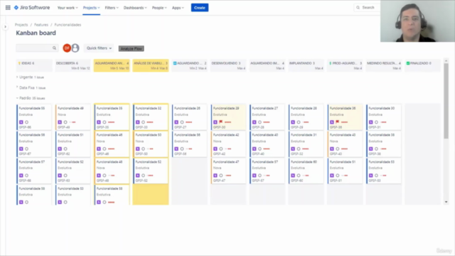This screenshot has width=455, height=256.
Task: Click purple issue type icon on Funcionalidade 49
Action: click(60, 122)
